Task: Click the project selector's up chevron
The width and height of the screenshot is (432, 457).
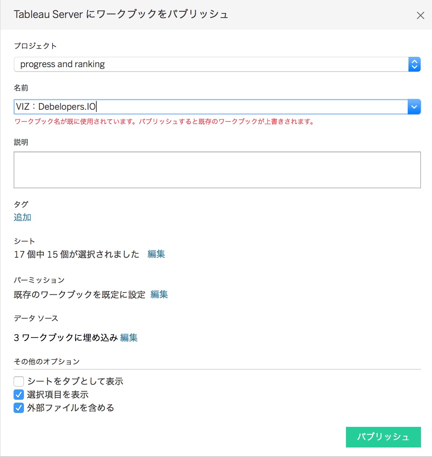Action: [414, 61]
